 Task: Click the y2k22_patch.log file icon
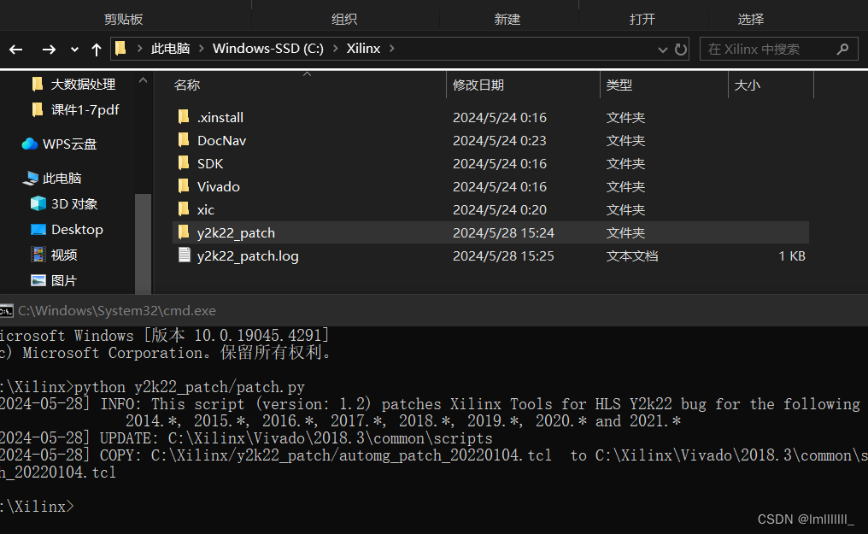pyautogui.click(x=184, y=255)
